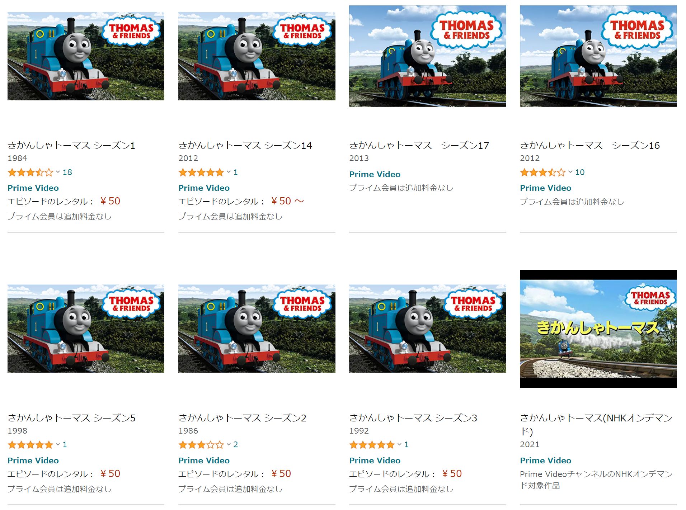Screen dimensions: 686x510
Task: Click the five-star rating for Season 5
Action: click(30, 445)
